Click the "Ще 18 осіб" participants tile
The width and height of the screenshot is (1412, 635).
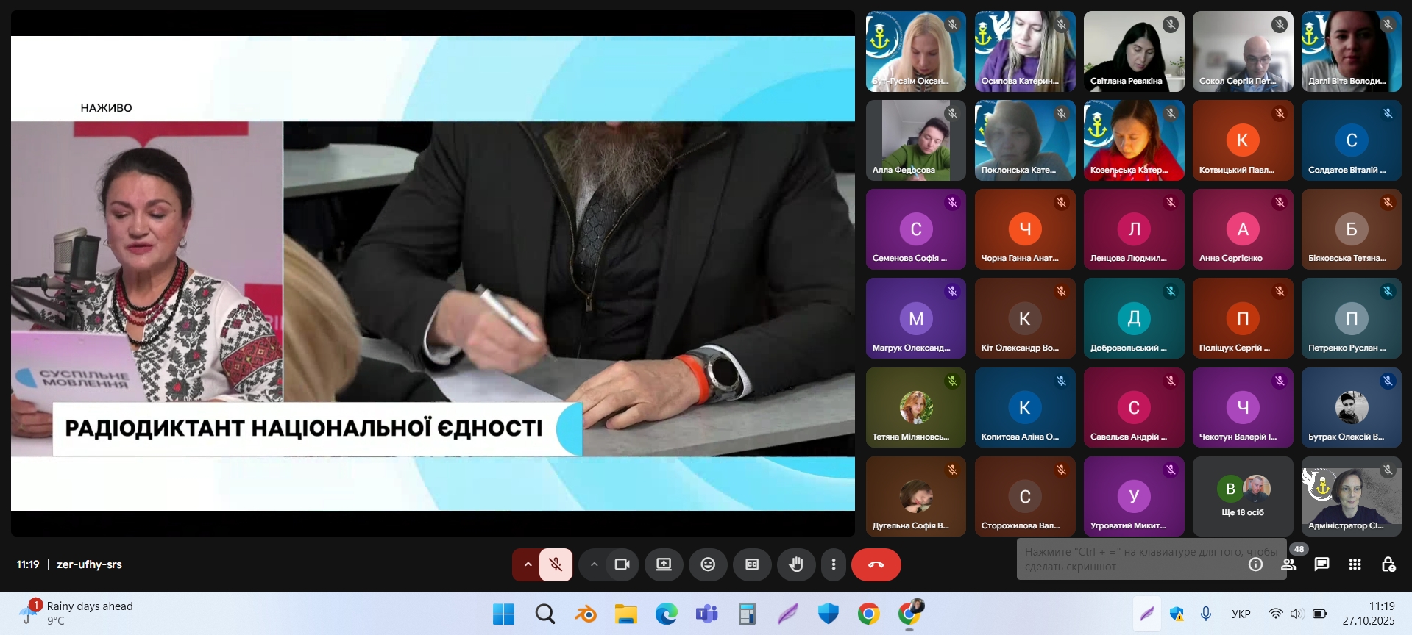1242,497
